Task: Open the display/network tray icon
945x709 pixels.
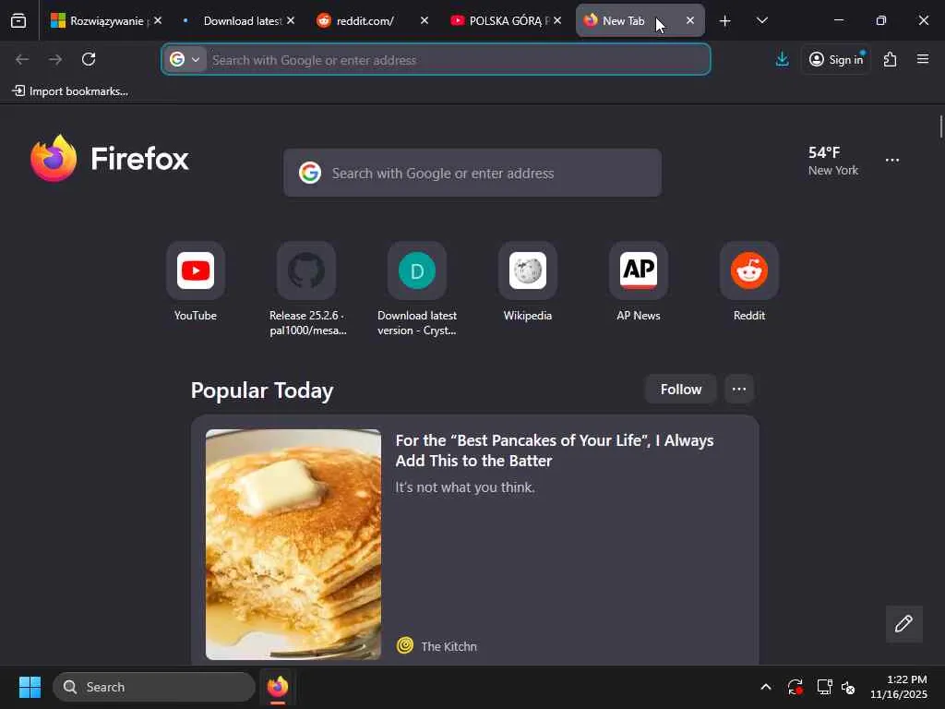Action: pos(824,687)
